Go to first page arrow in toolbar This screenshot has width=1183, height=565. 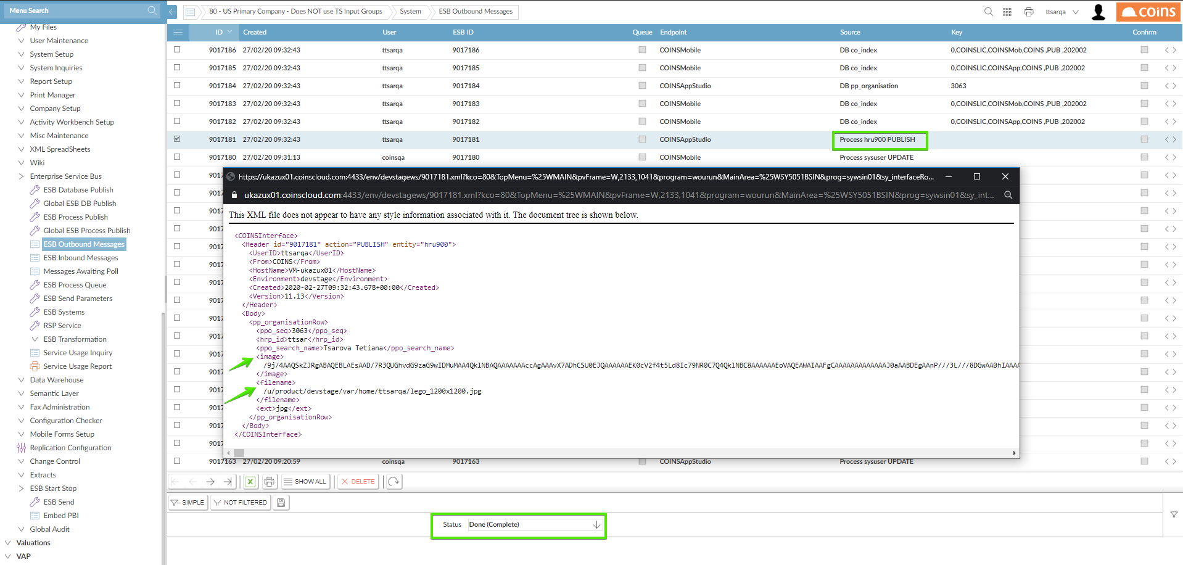pyautogui.click(x=176, y=482)
